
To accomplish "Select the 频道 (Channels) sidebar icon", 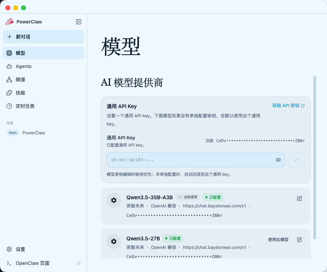I will (10, 80).
